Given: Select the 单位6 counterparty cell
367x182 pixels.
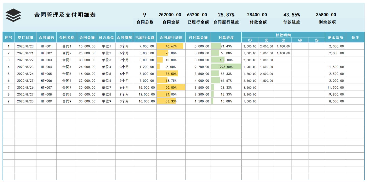Looking at the screenshot, I should (x=107, y=81).
